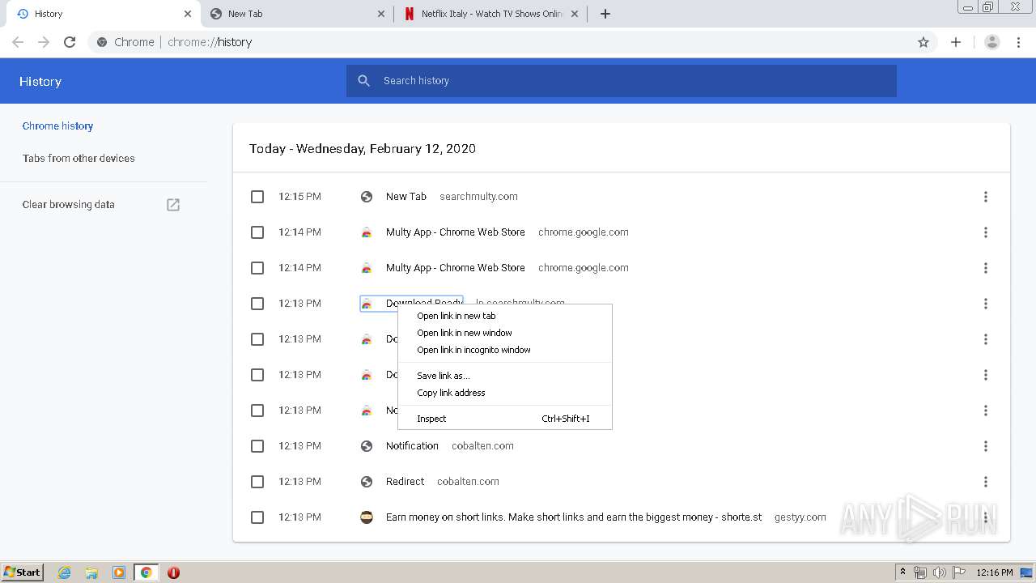The height and width of the screenshot is (583, 1036).
Task: Open Opera icon in taskbar
Action: tap(173, 572)
